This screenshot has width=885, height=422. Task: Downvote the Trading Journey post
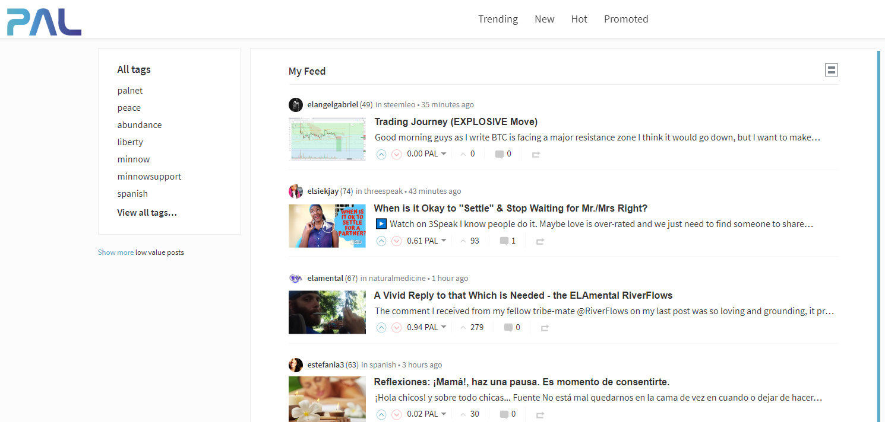[396, 154]
